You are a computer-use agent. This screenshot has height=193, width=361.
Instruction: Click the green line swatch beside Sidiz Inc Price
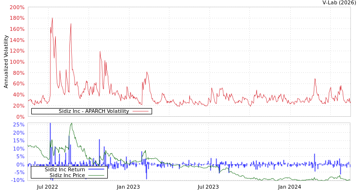pos(96,175)
